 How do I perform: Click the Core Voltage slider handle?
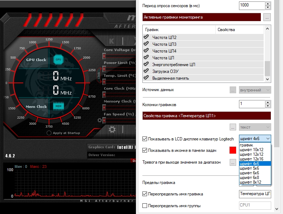pyautogui.click(x=104, y=56)
